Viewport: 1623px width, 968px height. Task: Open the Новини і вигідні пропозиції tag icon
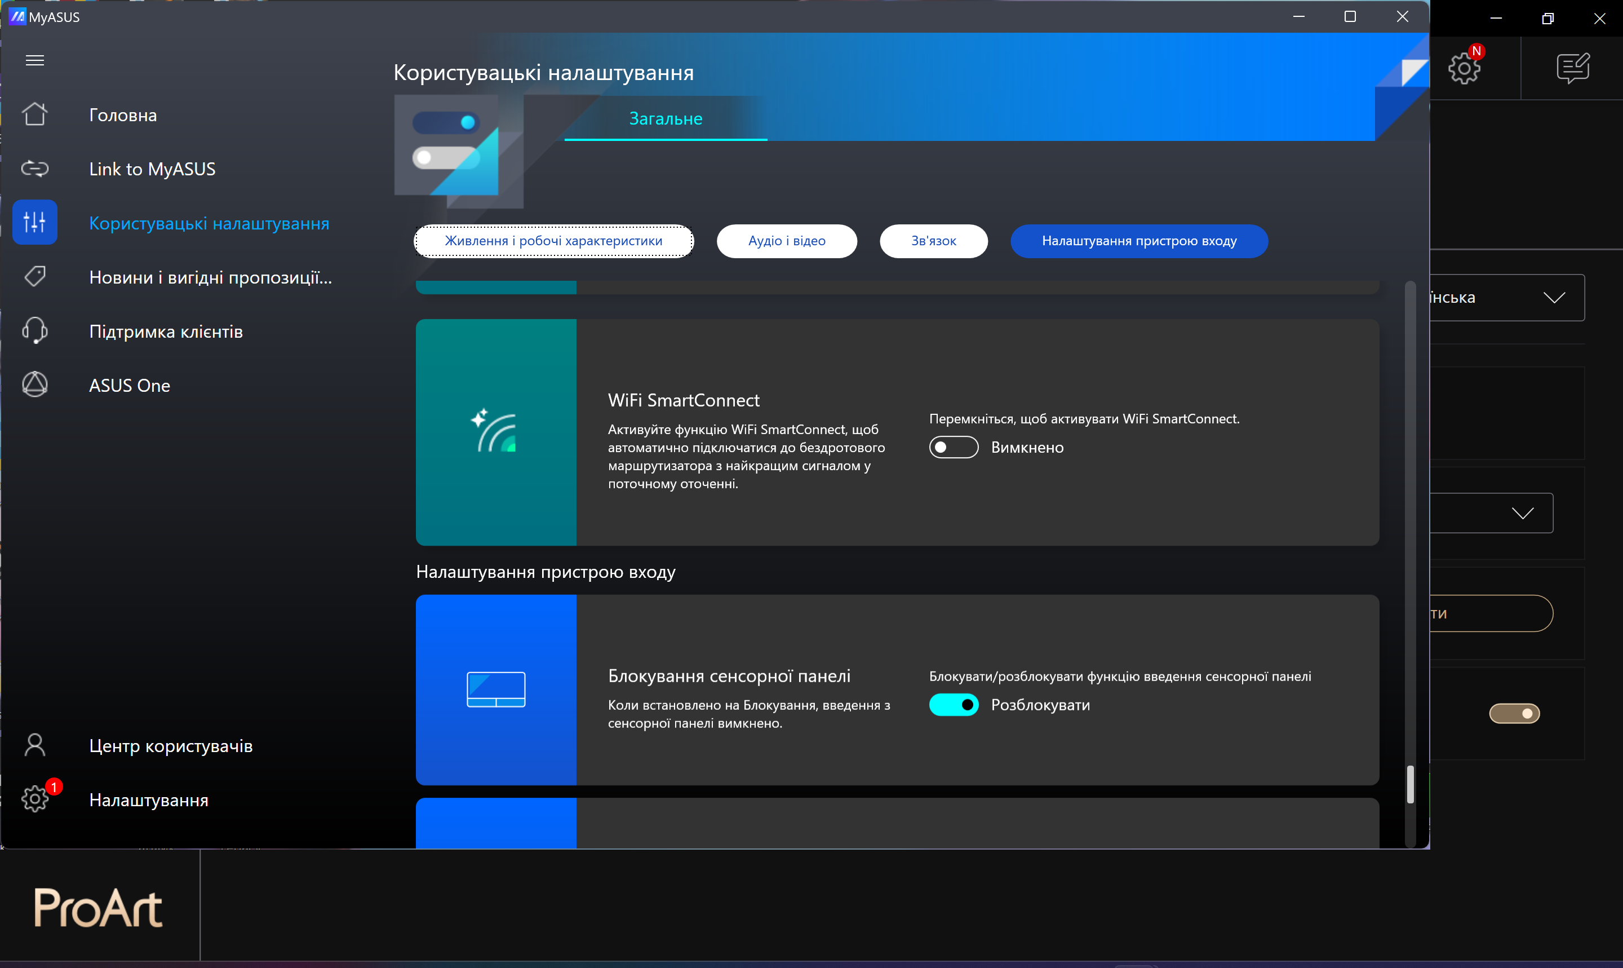[x=34, y=277]
